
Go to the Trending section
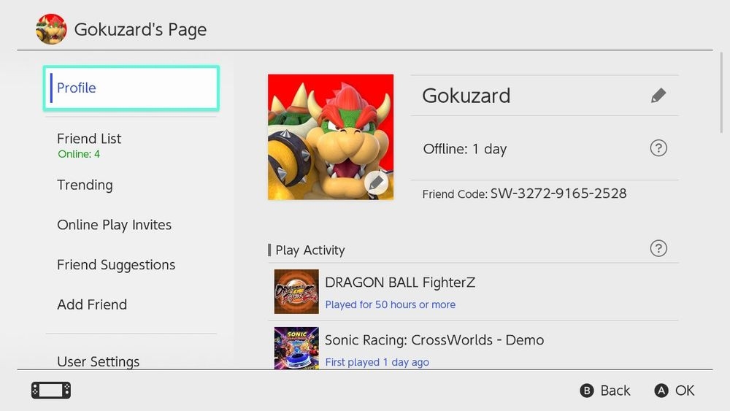point(85,185)
